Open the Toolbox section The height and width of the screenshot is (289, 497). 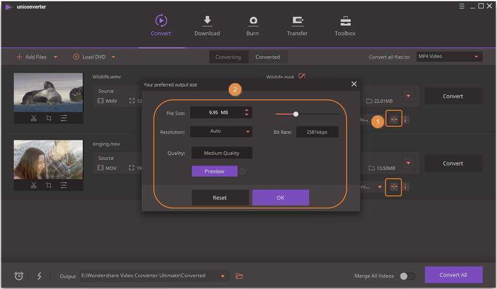tap(345, 26)
